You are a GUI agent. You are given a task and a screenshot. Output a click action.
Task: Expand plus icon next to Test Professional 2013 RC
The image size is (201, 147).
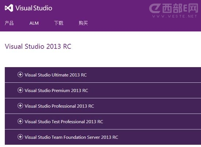[x=20, y=121]
